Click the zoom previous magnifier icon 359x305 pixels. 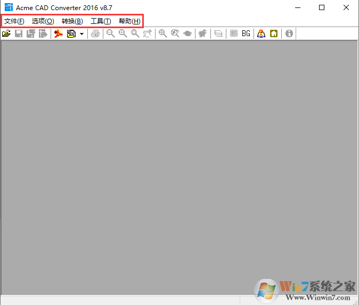pyautogui.click(x=175, y=33)
